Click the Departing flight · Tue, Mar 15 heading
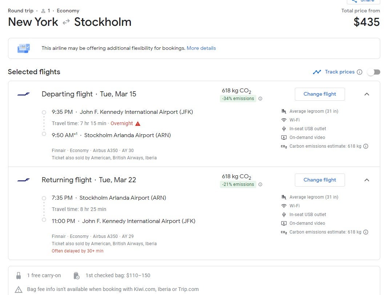Viewport: 385px width, 295px height. (x=89, y=94)
